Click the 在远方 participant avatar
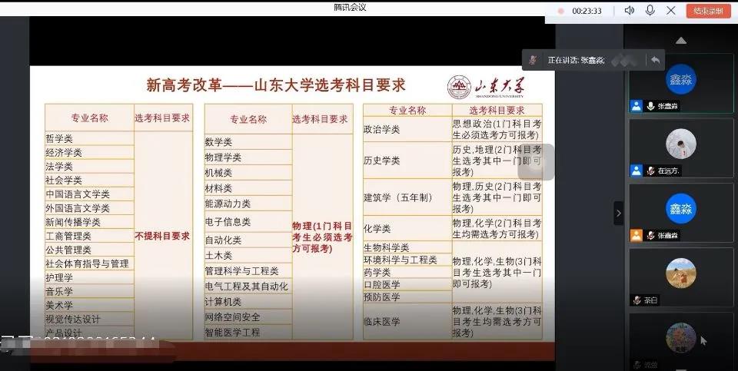The width and height of the screenshot is (738, 371). click(680, 144)
